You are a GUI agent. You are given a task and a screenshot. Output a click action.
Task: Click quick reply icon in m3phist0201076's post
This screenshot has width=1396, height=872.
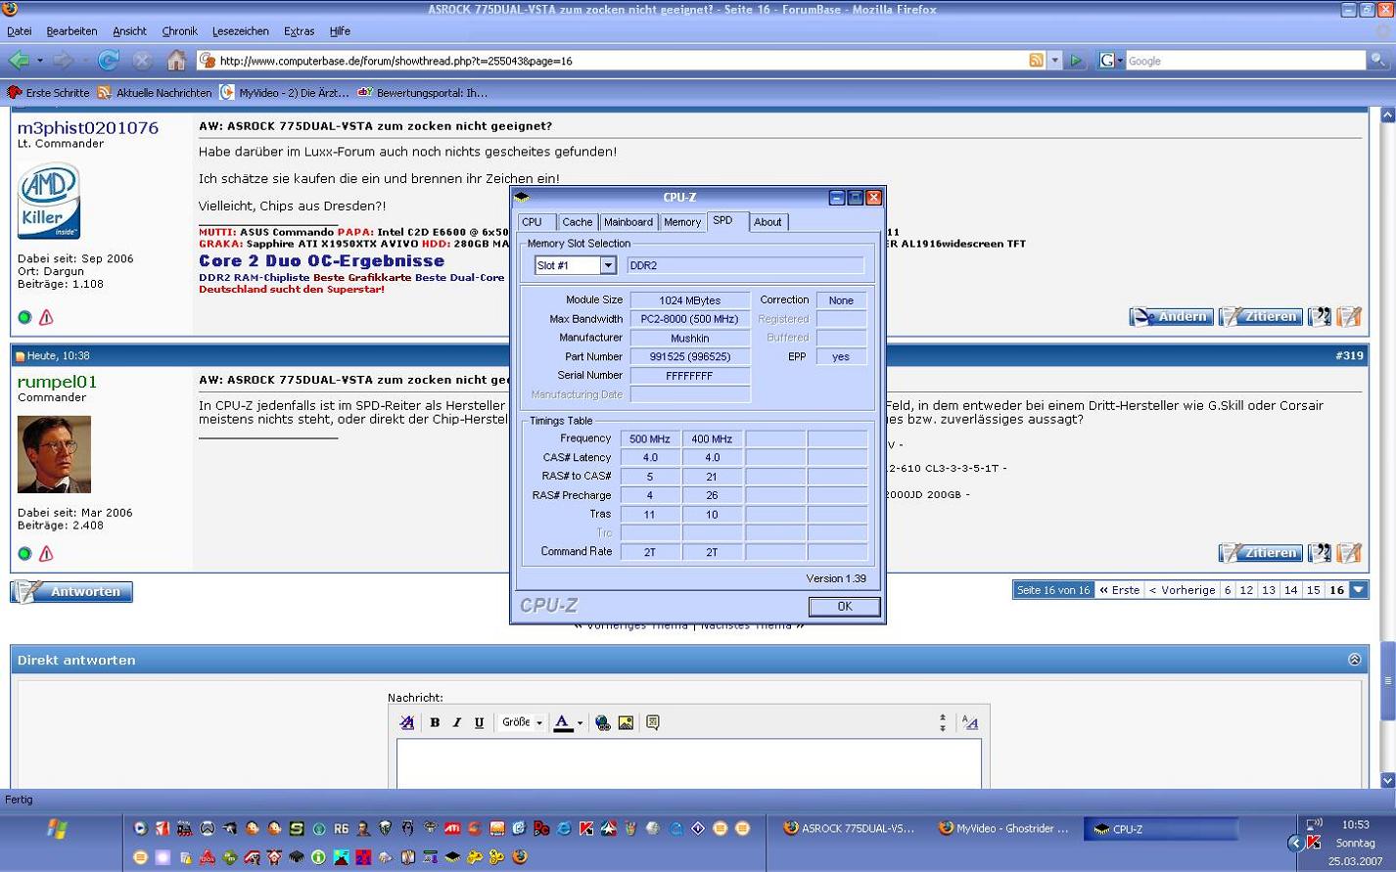coord(1349,316)
